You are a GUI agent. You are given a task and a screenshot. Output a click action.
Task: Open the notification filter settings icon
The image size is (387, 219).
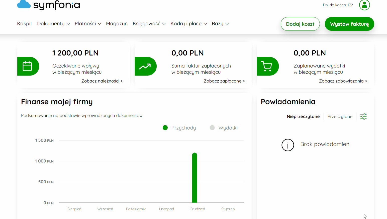pyautogui.click(x=363, y=116)
